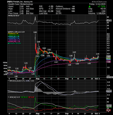Click the Yield N/A value
Viewport: 113px width, 115px height.
[73, 11]
